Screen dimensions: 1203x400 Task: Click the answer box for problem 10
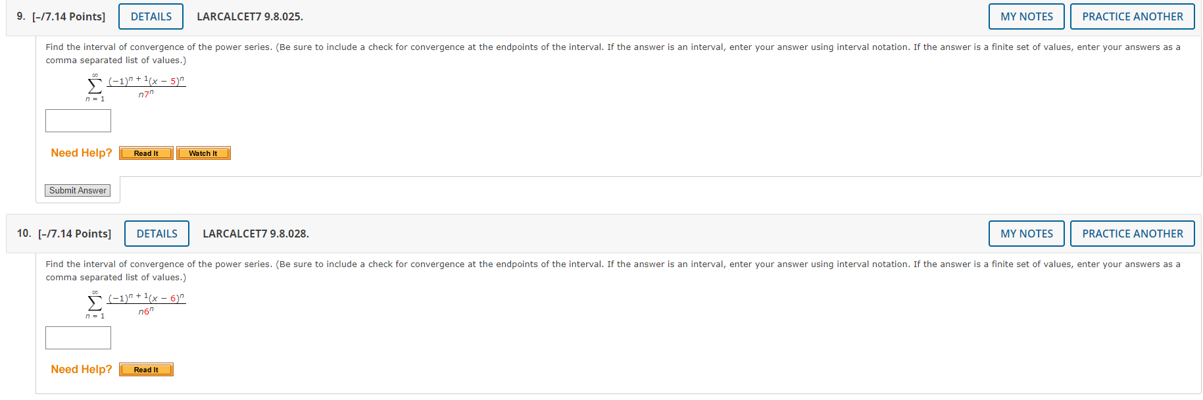click(78, 337)
